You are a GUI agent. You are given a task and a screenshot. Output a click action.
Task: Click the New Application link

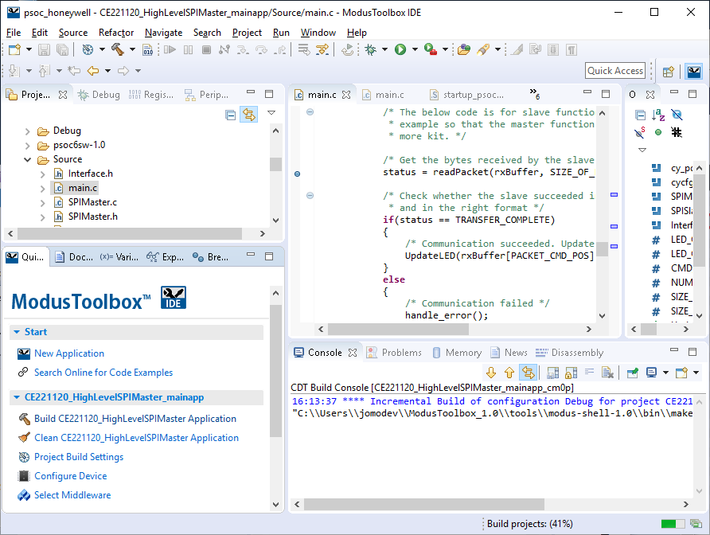click(x=69, y=353)
